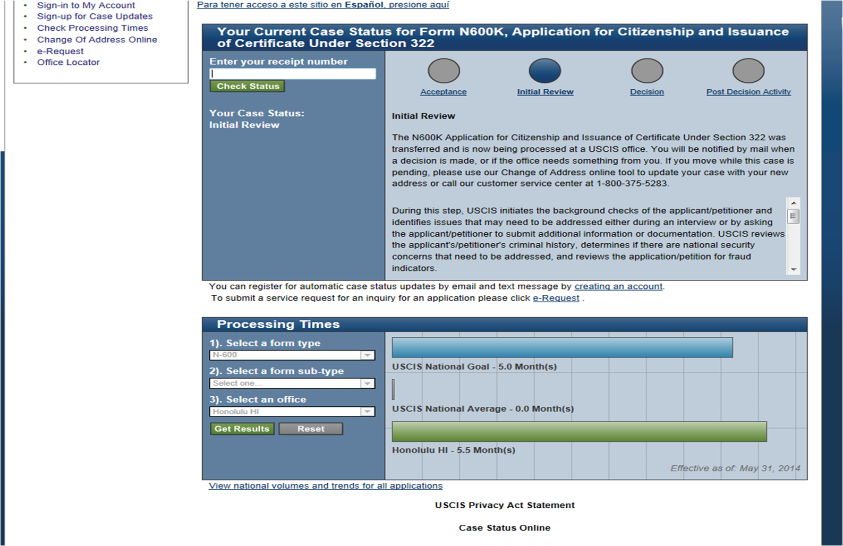Click the USCIS National Goal blue bar

562,347
